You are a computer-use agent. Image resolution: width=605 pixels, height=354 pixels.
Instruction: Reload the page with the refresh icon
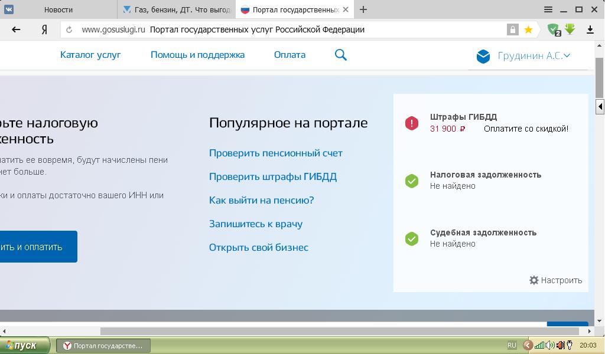click(x=70, y=29)
